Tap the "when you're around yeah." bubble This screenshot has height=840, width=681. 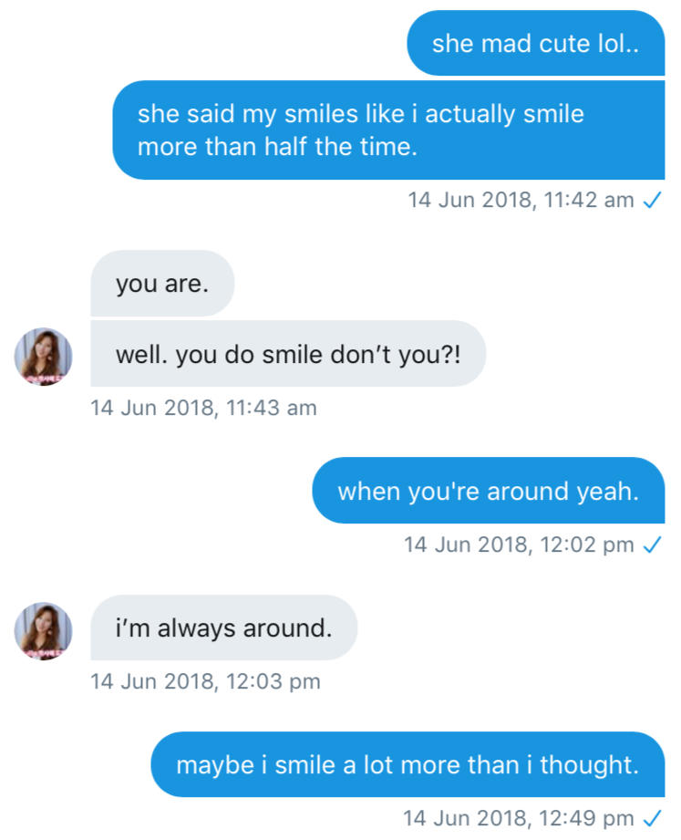[x=488, y=492]
